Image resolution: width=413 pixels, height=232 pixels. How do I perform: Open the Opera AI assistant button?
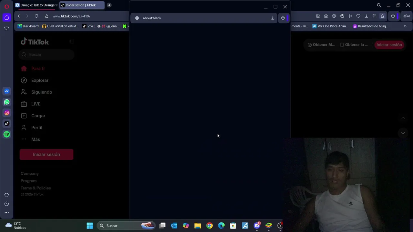pyautogui.click(x=407, y=16)
